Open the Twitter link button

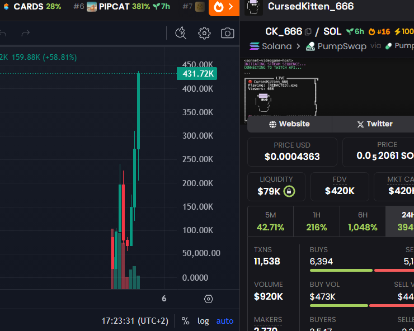coord(373,124)
